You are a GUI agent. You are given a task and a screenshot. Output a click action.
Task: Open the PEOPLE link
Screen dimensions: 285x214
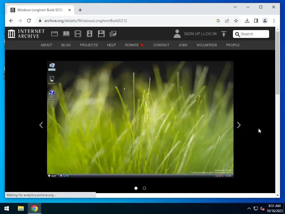point(233,45)
